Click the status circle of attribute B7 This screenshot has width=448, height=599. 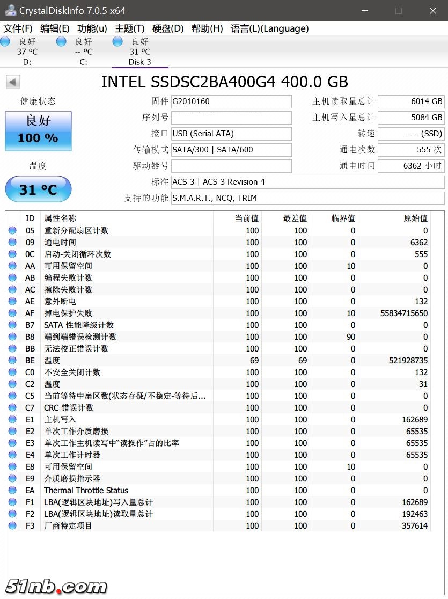[12, 325]
